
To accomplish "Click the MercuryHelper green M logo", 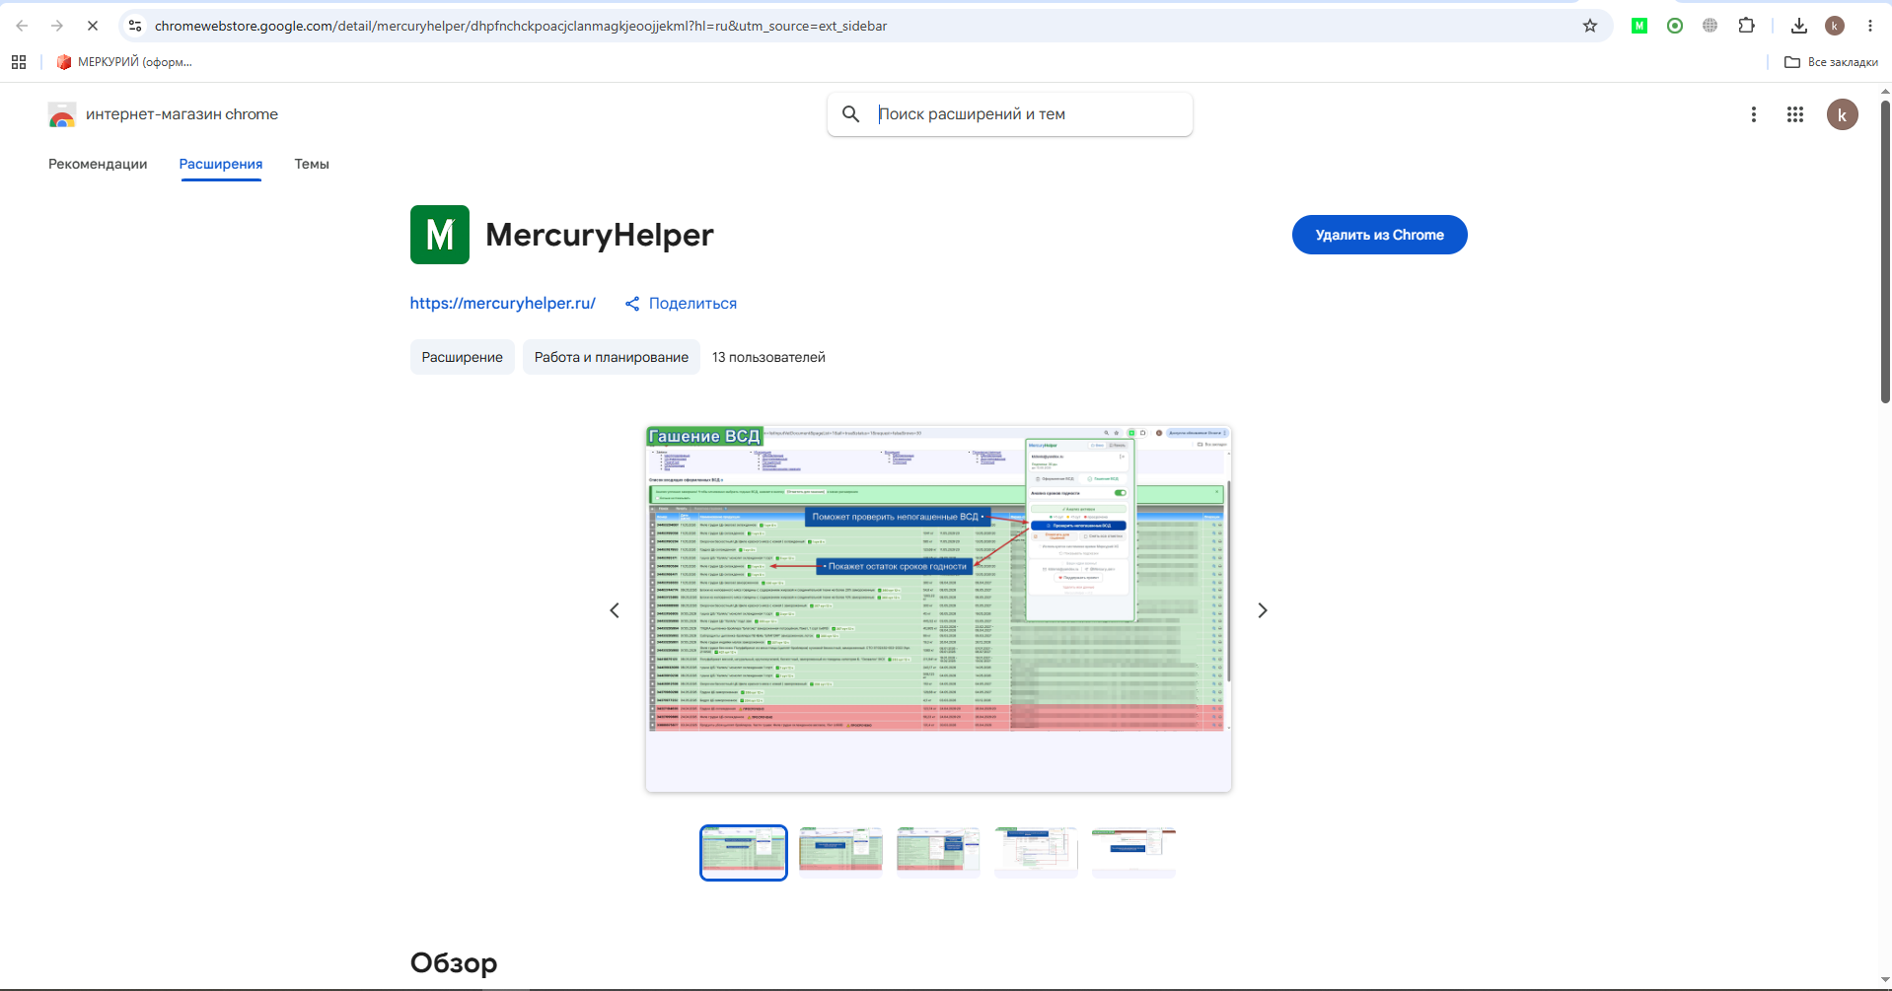I will [440, 235].
